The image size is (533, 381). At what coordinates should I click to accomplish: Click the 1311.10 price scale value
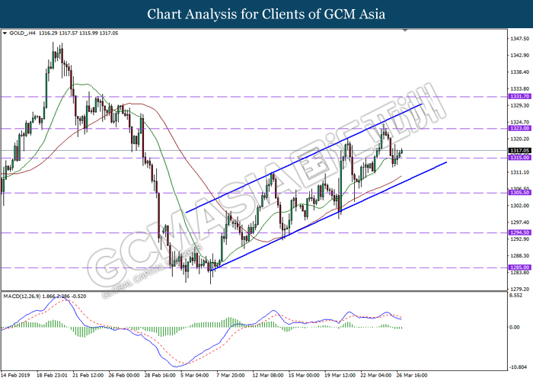[520, 172]
